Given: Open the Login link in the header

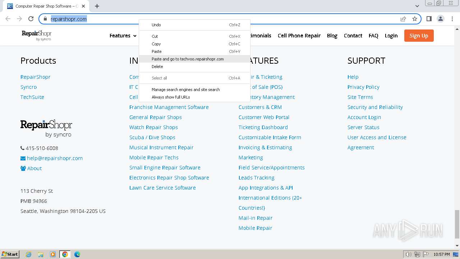Looking at the screenshot, I should (391, 36).
